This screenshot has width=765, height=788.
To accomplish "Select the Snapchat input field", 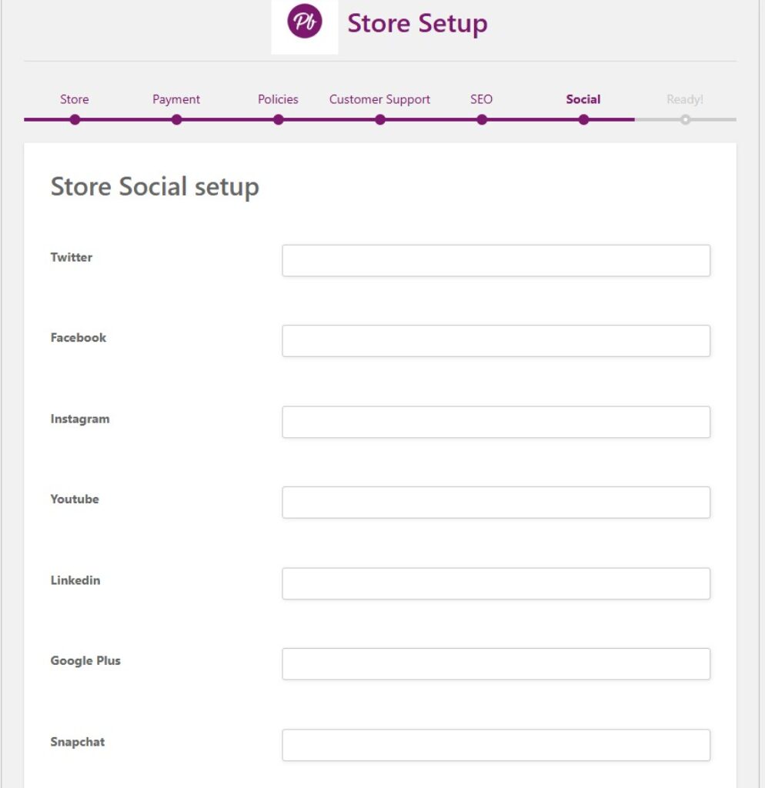I will 496,746.
